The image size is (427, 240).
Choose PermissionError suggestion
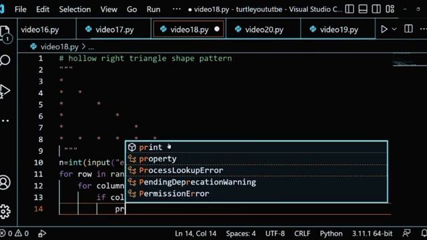(x=256, y=194)
